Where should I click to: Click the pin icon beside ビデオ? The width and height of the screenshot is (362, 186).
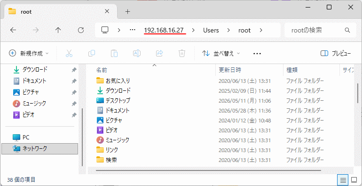pyautogui.click(x=74, y=115)
